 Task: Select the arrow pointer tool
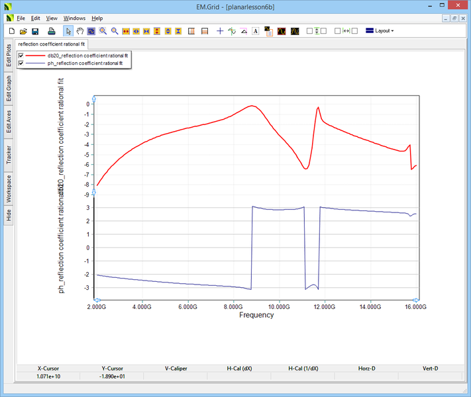[69, 31]
